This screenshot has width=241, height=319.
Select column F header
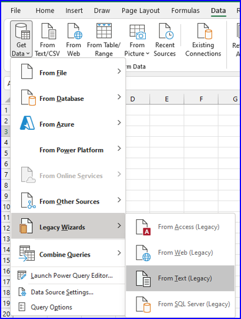pos(201,99)
